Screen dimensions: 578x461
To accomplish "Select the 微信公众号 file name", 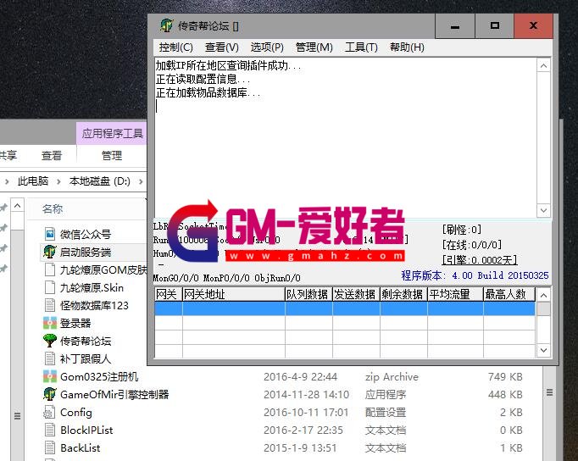I will 86,234.
